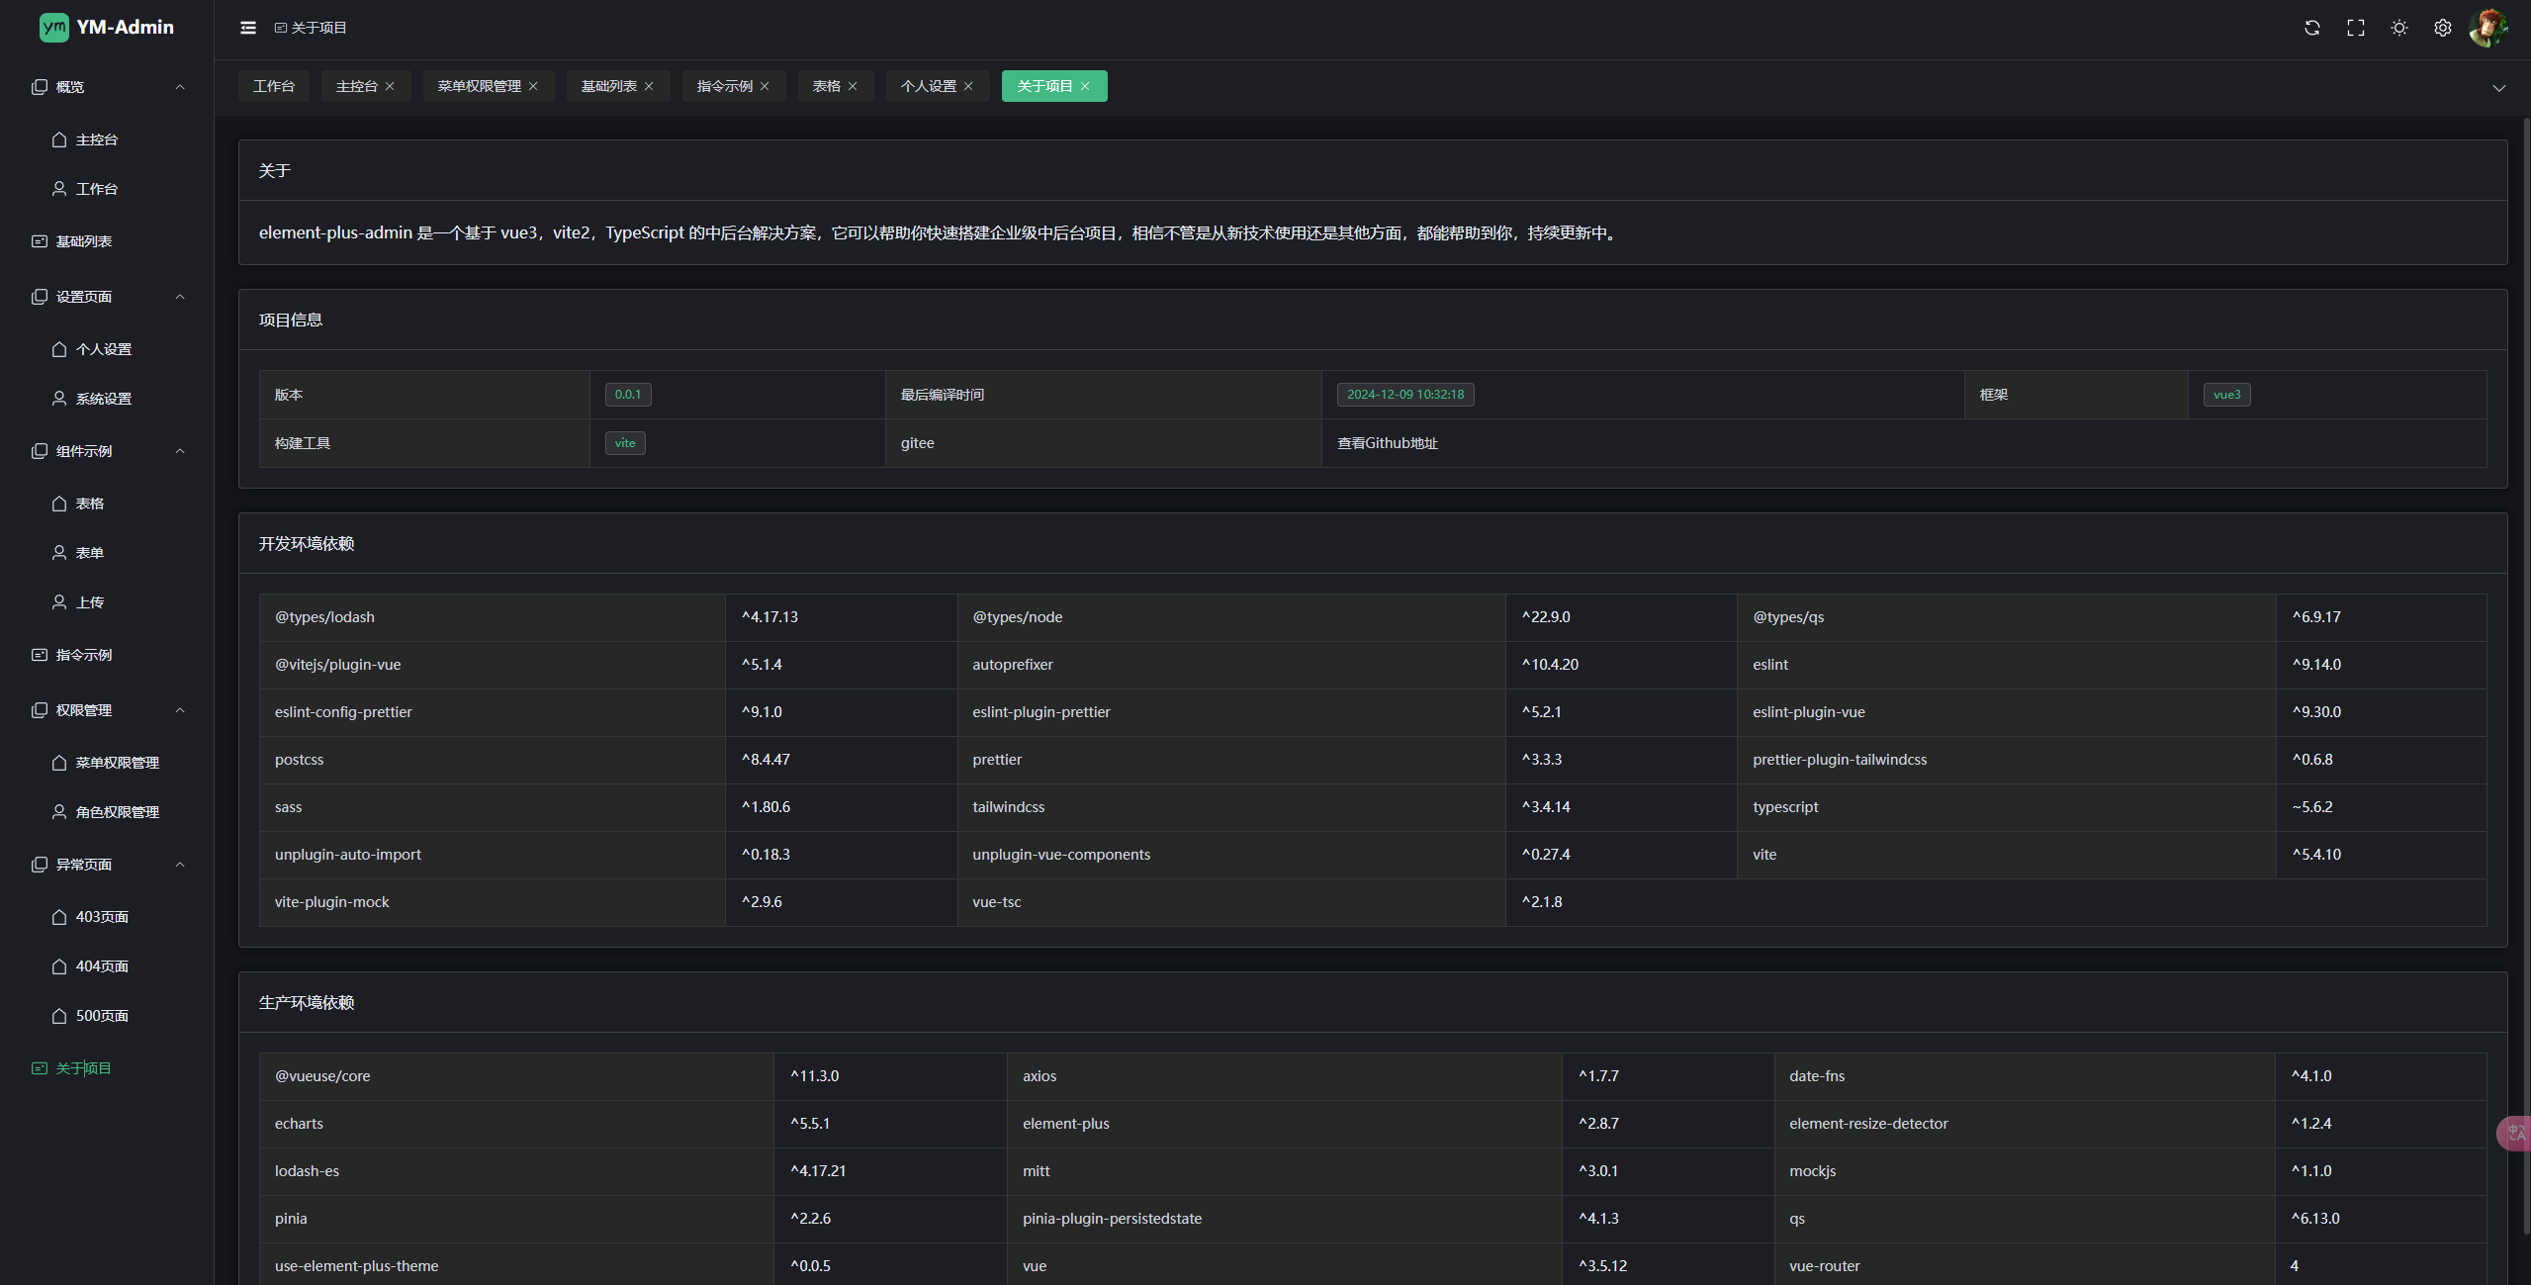Switch to the 菜单权限管理 tab
The height and width of the screenshot is (1285, 2531).
point(479,86)
